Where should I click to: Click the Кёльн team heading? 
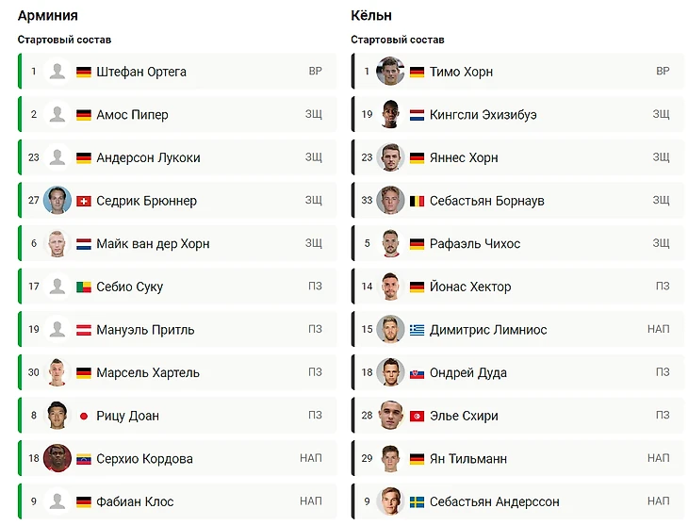(371, 15)
